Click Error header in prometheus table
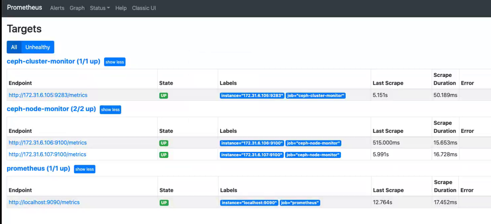Screen dimensions: 491x224 [467, 190]
